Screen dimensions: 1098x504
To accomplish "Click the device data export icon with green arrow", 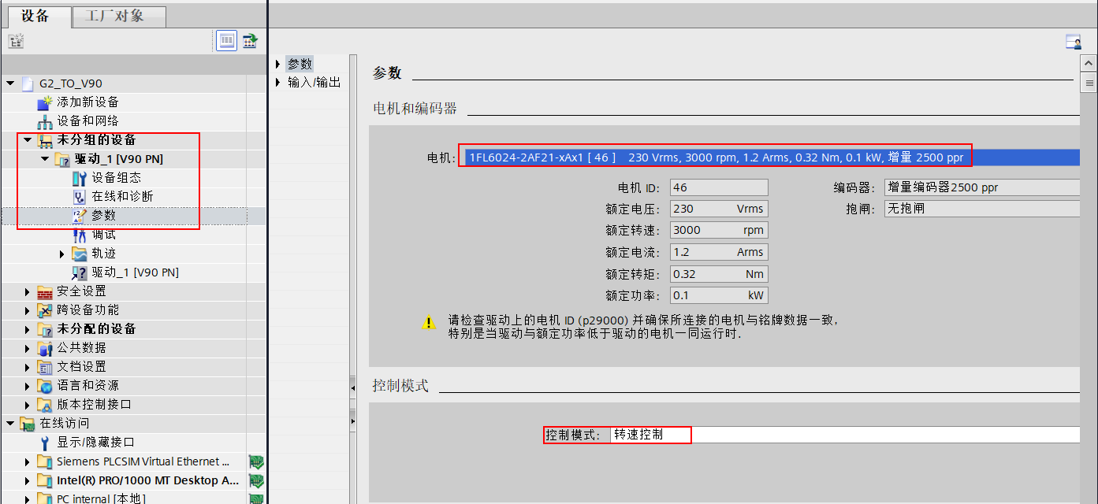I will coord(249,40).
